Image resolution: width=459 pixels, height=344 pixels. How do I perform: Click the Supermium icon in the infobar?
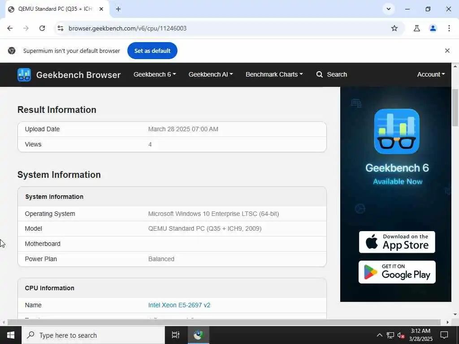tap(12, 51)
